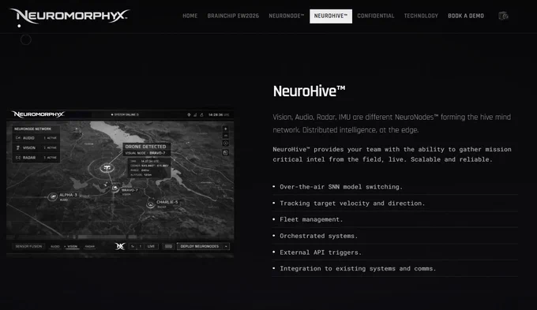Screen dimensions: 537x310
Task: Click the Radar node icon in Neuronode Network
Action: pyautogui.click(x=18, y=158)
